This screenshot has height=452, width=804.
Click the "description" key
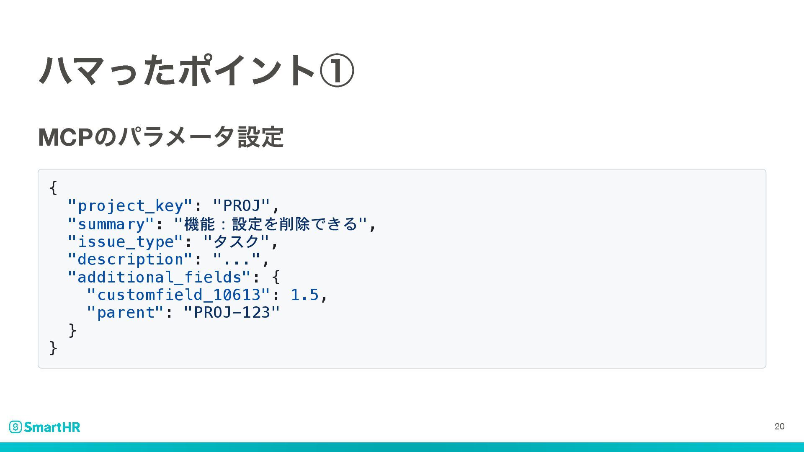130,259
